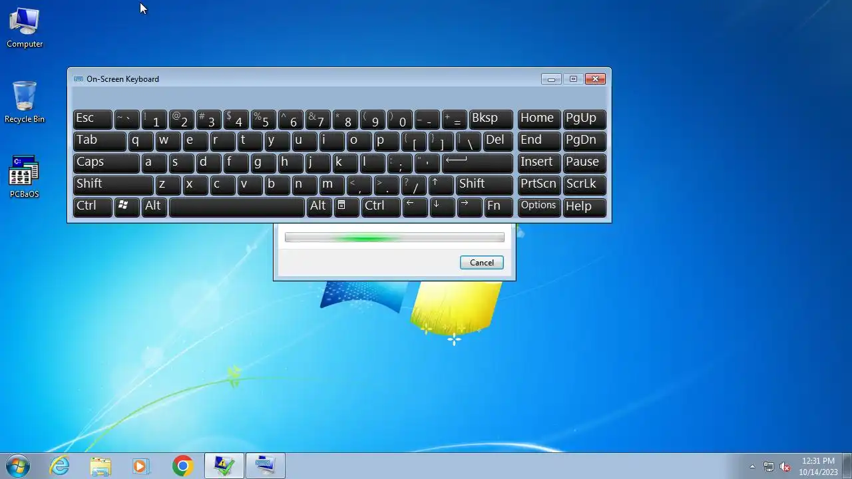This screenshot has width=852, height=479.
Task: Click the muted volume tray icon
Action: tap(785, 466)
